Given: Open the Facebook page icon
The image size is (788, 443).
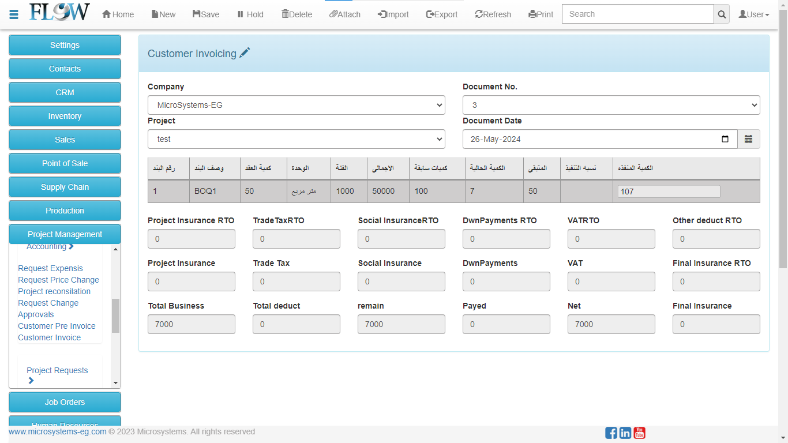Looking at the screenshot, I should tap(611, 433).
